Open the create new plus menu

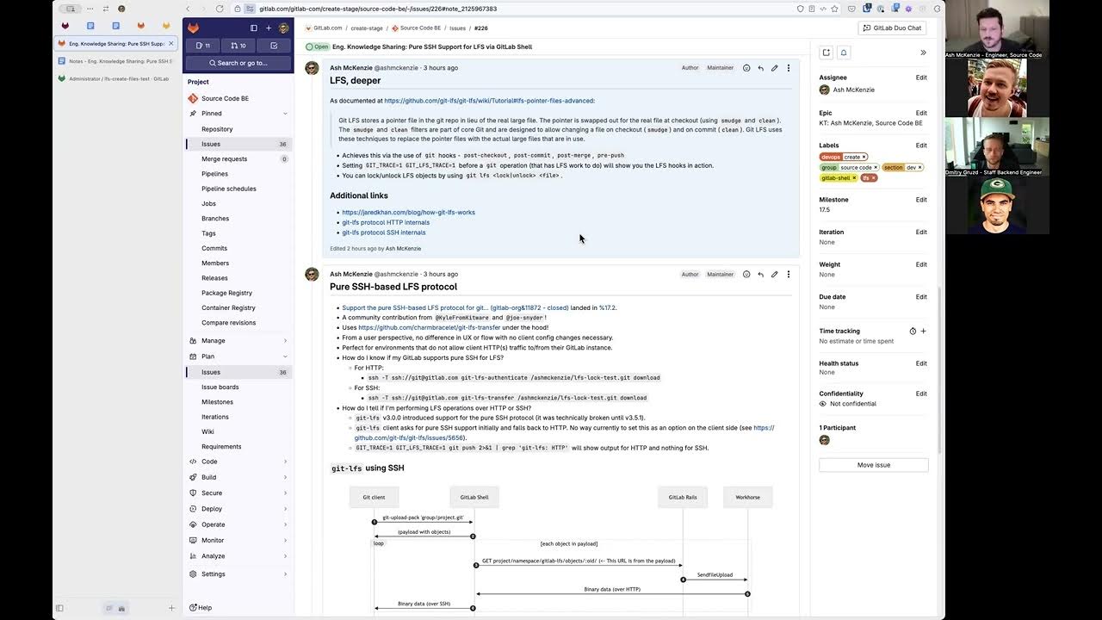(269, 28)
